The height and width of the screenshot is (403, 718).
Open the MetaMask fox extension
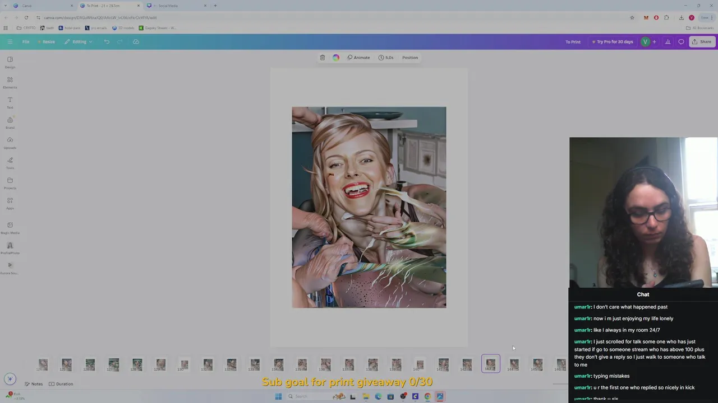(646, 17)
